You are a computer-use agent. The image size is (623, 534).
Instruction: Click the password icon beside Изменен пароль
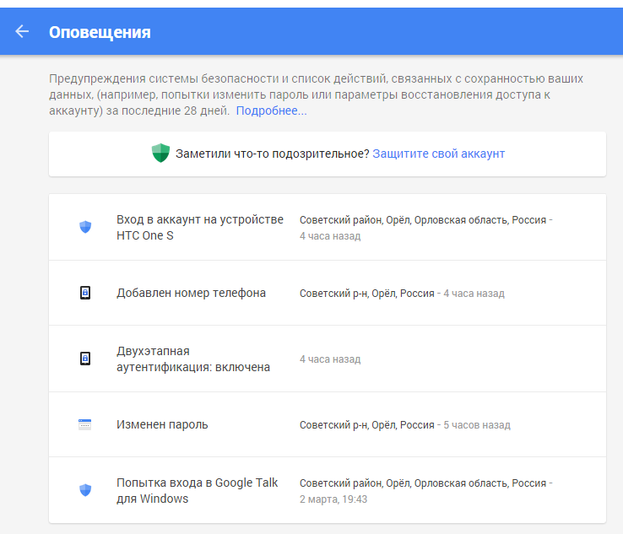pyautogui.click(x=84, y=424)
